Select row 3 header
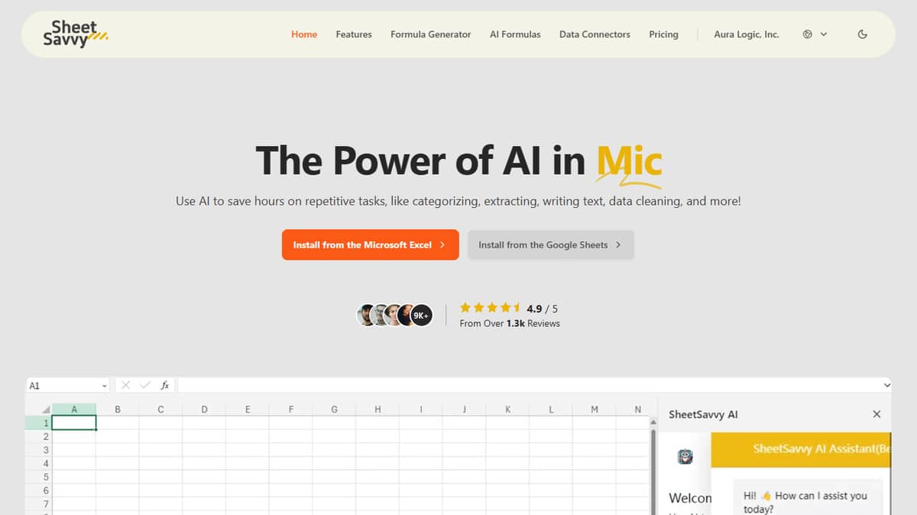The height and width of the screenshot is (515, 917). coord(38,450)
